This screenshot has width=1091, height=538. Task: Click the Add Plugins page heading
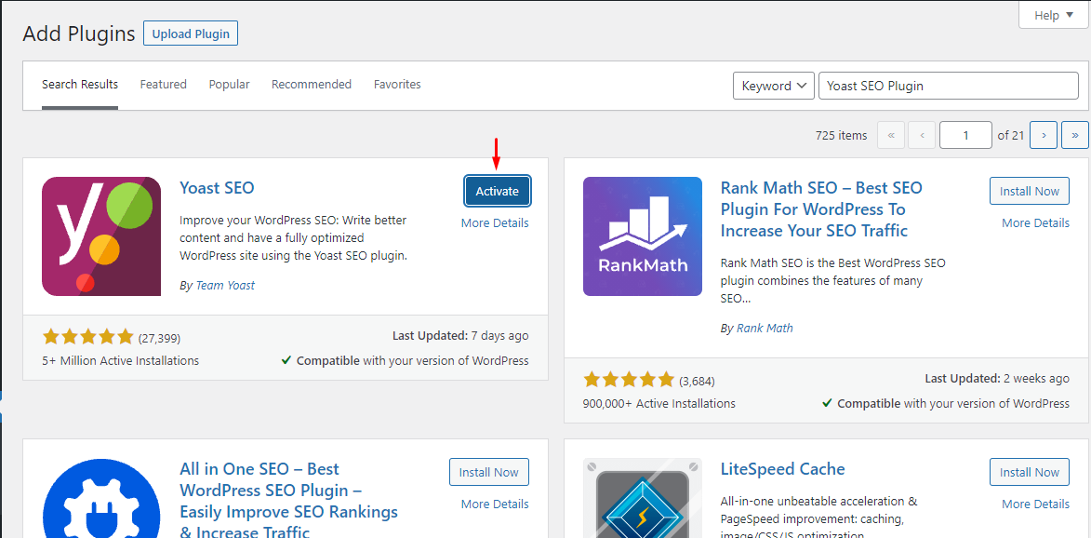tap(79, 34)
